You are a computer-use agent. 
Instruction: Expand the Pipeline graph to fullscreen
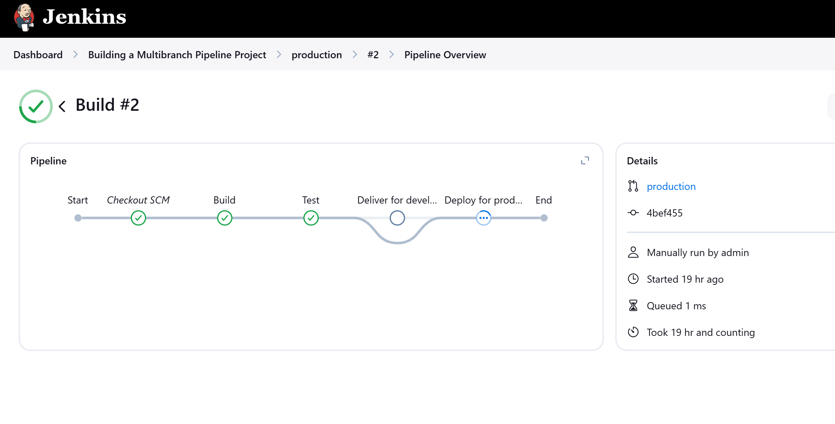coord(585,161)
